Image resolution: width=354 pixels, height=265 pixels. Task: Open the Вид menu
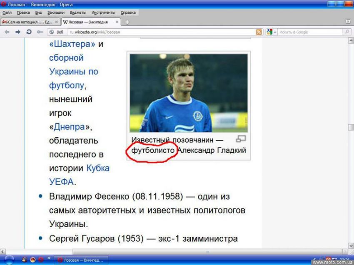[38, 12]
